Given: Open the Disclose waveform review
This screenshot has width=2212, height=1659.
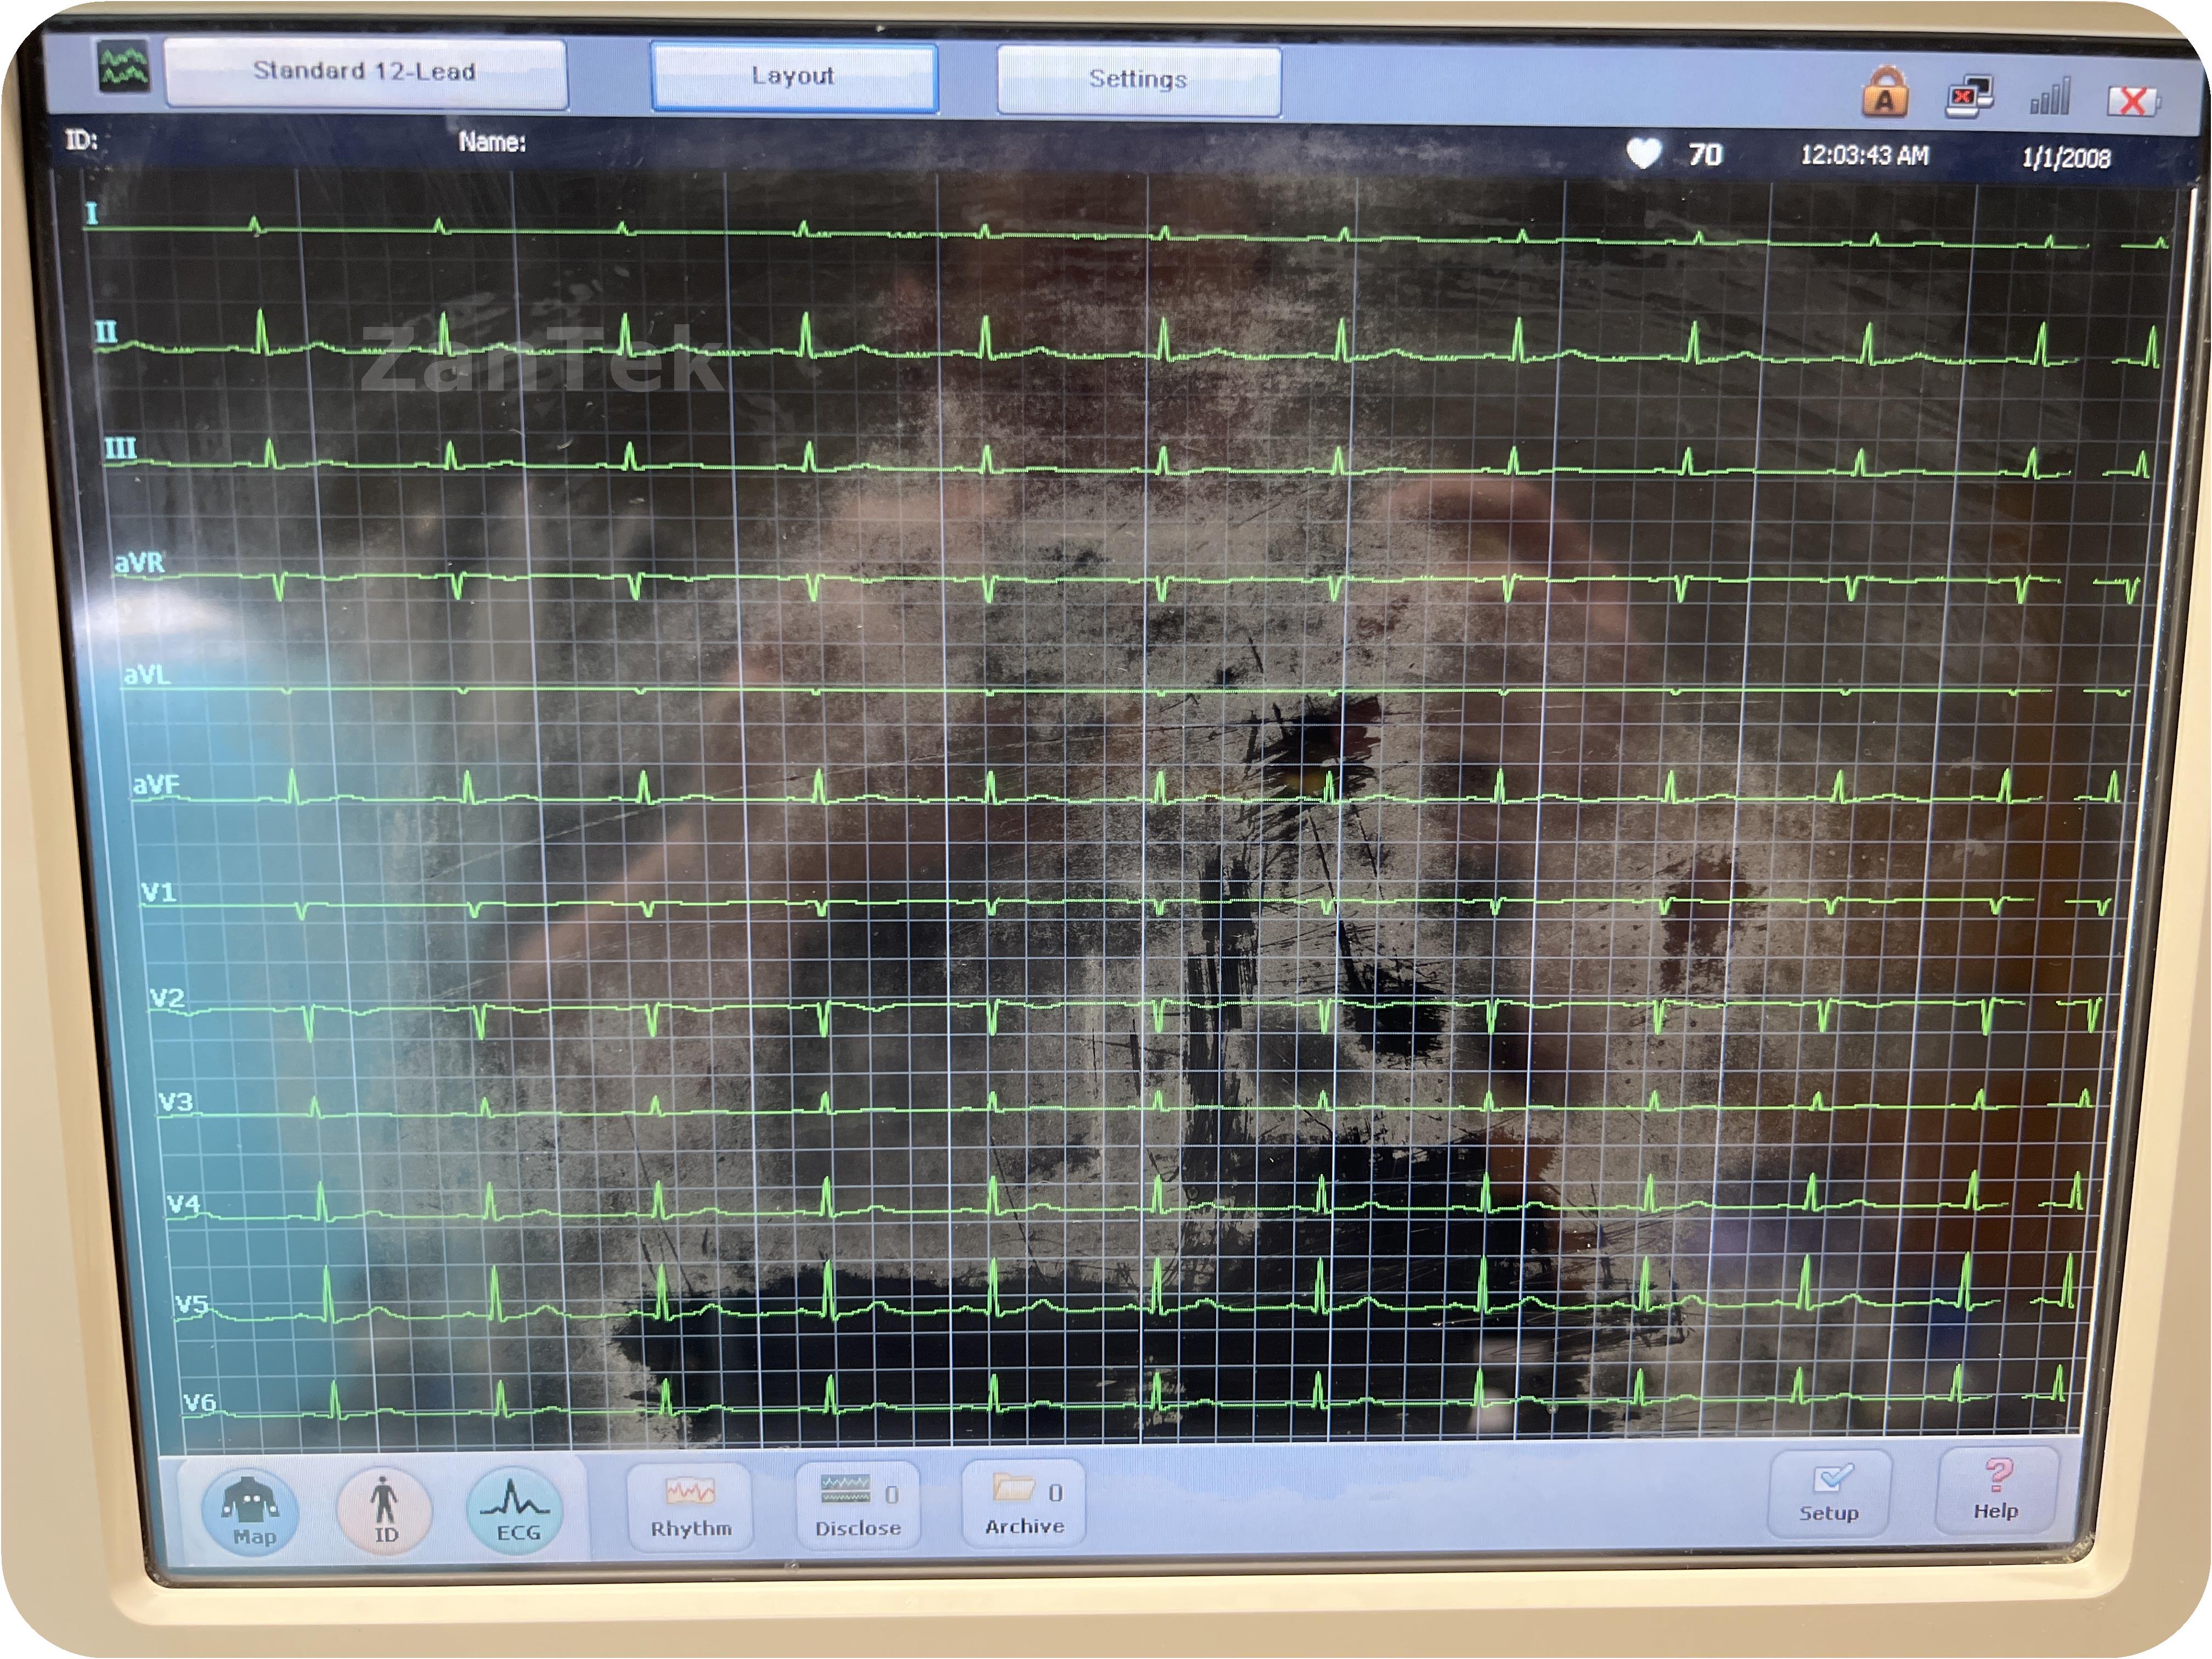Looking at the screenshot, I should pyautogui.click(x=857, y=1506).
